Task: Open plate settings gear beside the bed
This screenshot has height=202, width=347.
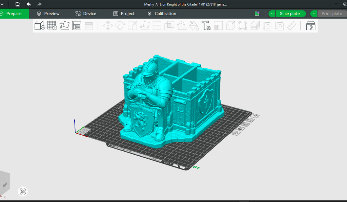Action: click(x=235, y=133)
